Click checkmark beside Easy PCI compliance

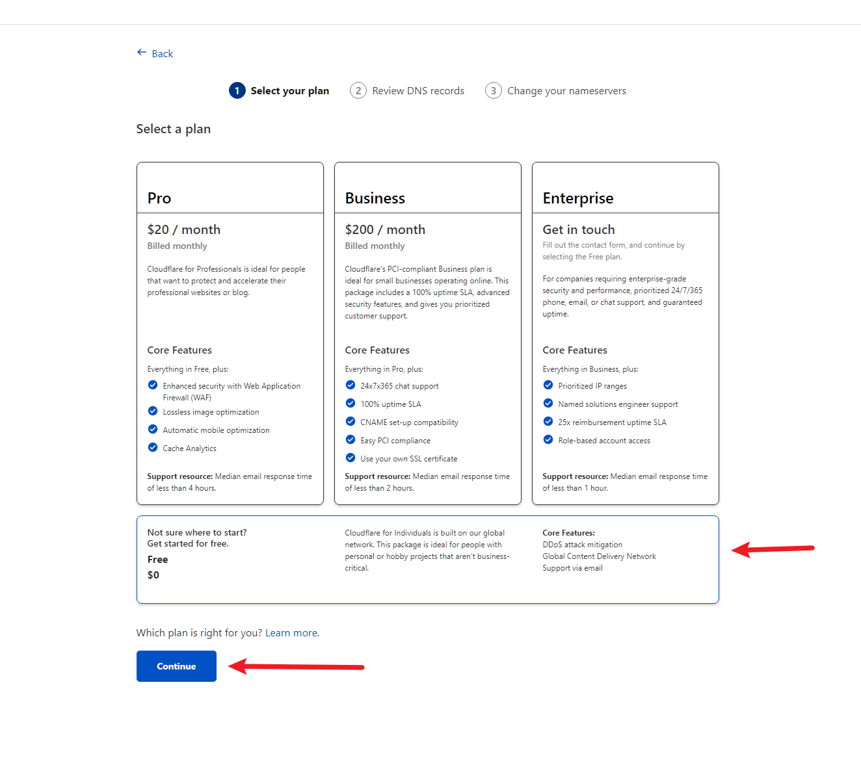351,439
